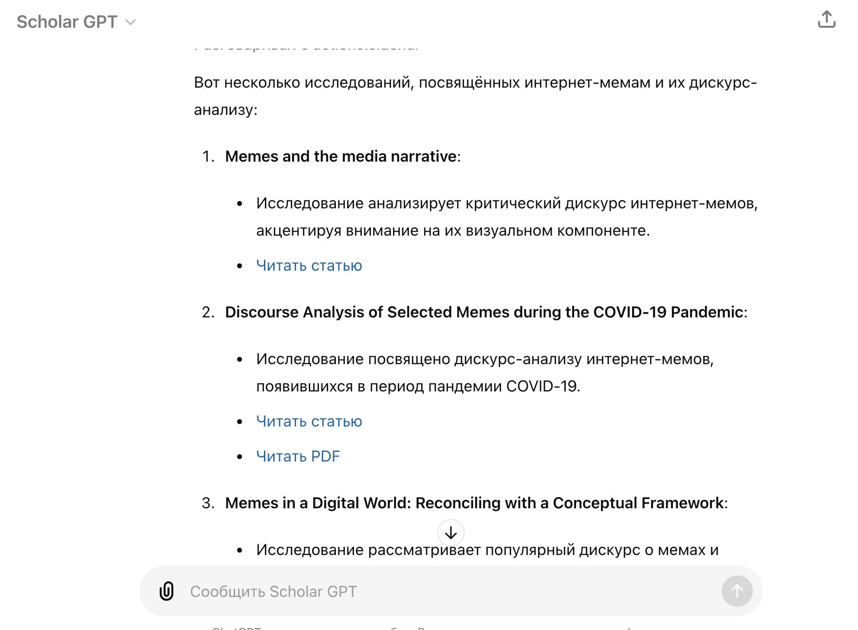Screen dimensions: 858x630
Task: Click the Scholar GPT title
Action: (67, 22)
